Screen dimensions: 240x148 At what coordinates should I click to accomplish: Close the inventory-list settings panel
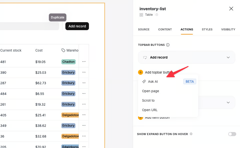coord(231,9)
